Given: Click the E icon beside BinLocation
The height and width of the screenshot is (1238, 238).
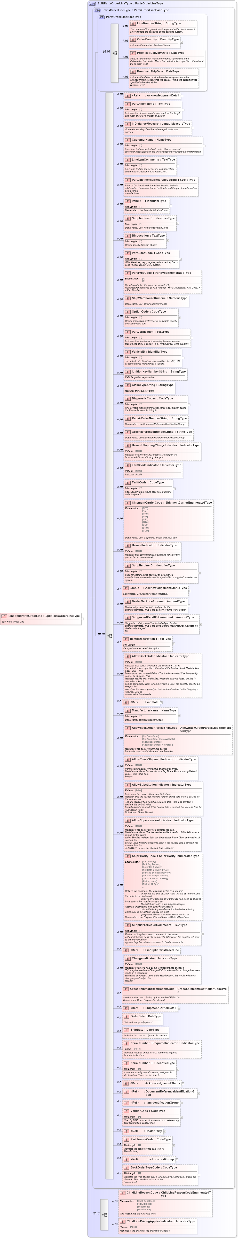Looking at the screenshot, I should coord(128,236).
